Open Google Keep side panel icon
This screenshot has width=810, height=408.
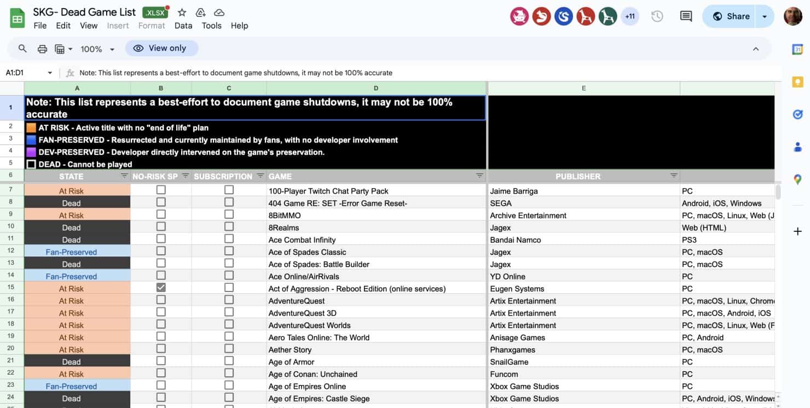coord(797,82)
